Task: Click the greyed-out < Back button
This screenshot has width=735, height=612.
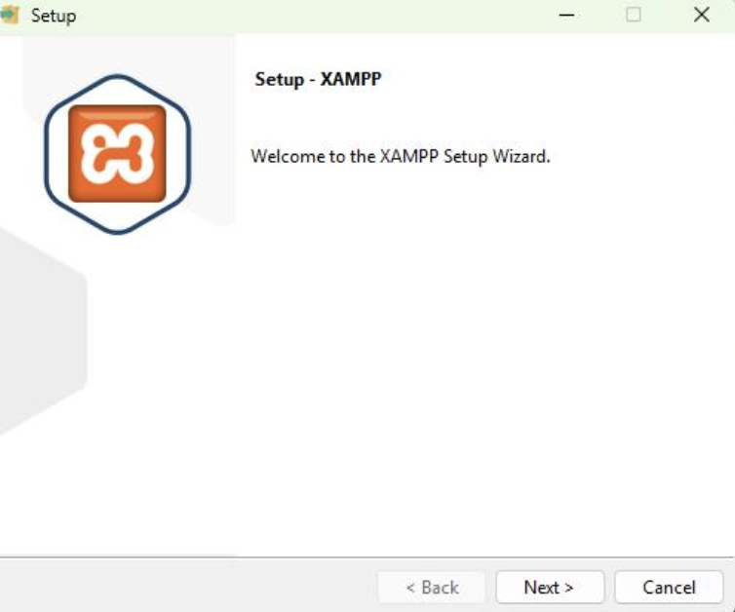Action: pyautogui.click(x=432, y=587)
